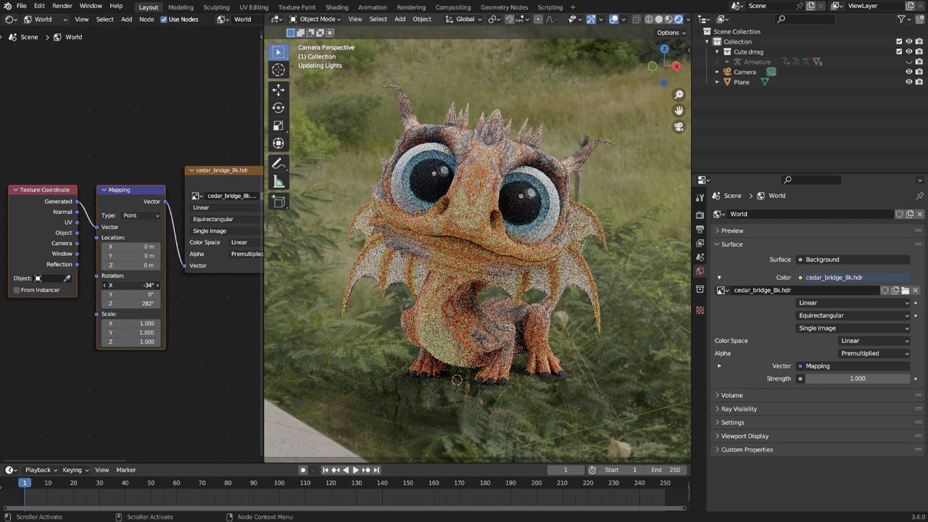This screenshot has height=522, width=928.
Task: Toggle Cute drrag exclude checkbox
Action: click(899, 52)
